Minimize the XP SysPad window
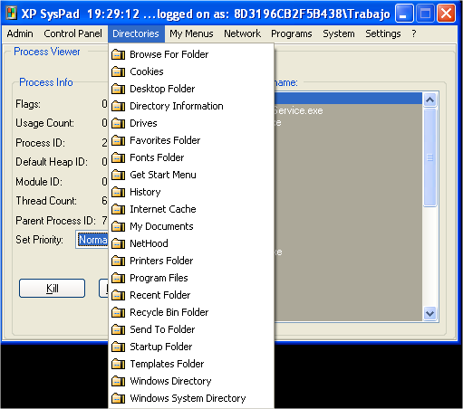Viewport: 463px width, 409px height. [x=404, y=14]
